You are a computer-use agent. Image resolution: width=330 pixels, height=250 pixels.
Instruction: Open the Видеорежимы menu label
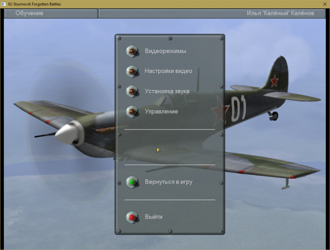click(165, 51)
